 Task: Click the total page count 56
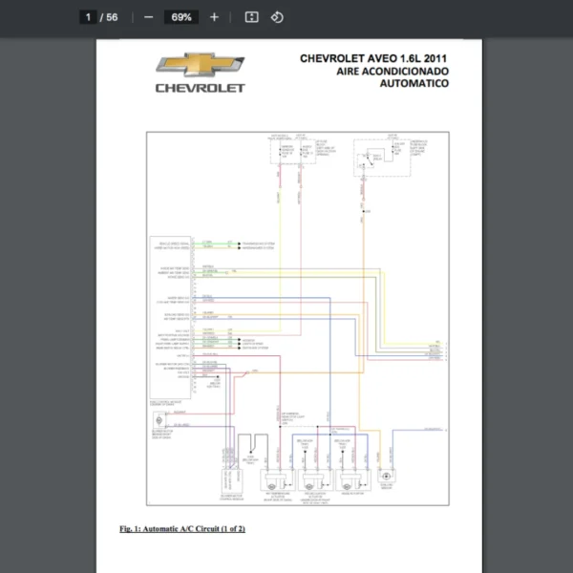click(112, 17)
